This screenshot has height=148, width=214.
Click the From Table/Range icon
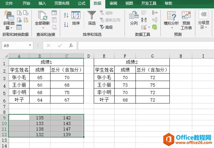click(x=19, y=27)
